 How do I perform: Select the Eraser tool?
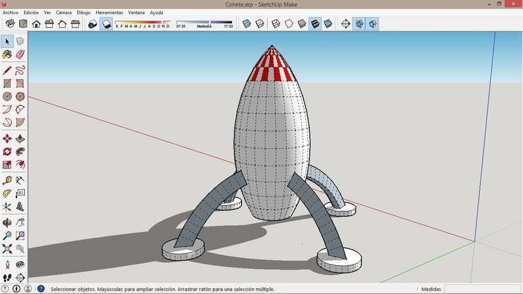pyautogui.click(x=20, y=55)
